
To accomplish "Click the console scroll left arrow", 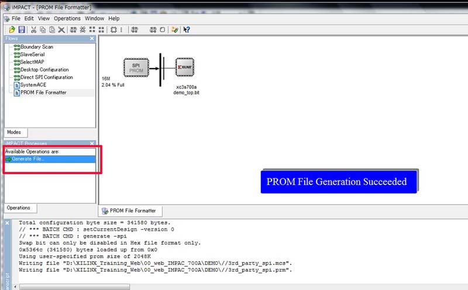I will pyautogui.click(x=16, y=287).
